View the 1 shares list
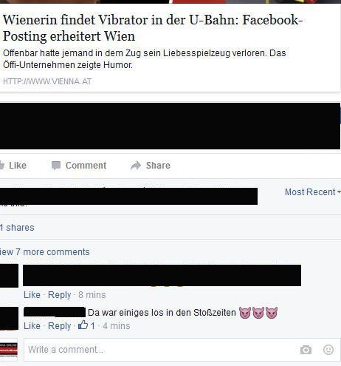 [17, 228]
